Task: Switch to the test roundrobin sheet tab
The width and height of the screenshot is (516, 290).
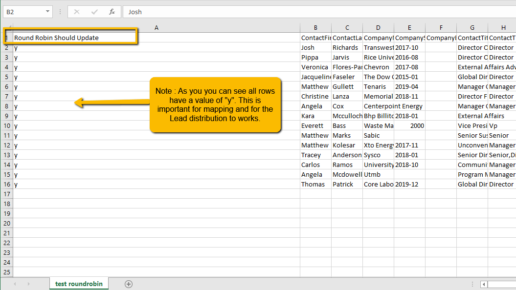Action: pos(79,284)
